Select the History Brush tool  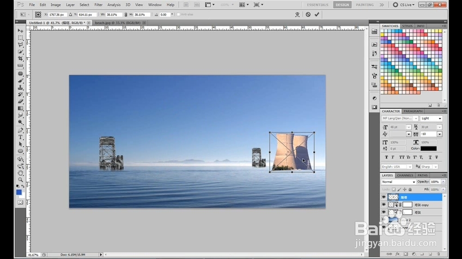point(20,94)
